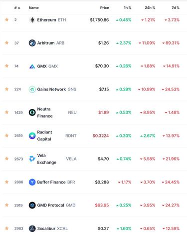This screenshot has width=187, height=240.
Task: Click the 1h % column header
Action: (x=128, y=7)
